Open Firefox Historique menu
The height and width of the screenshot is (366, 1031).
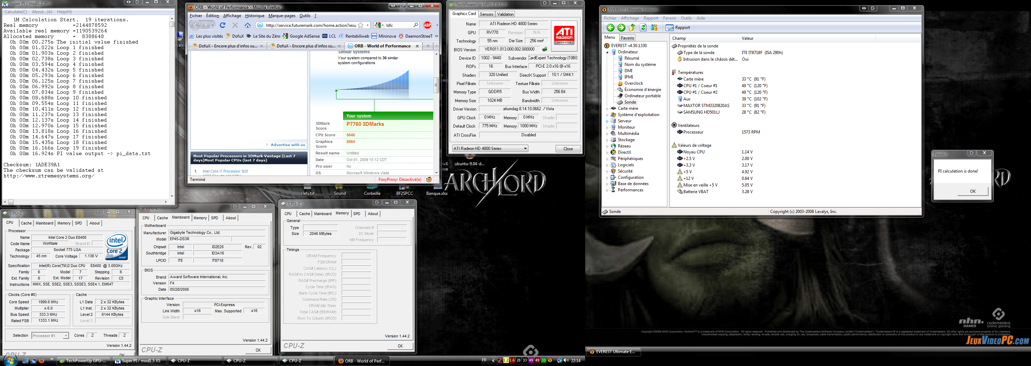[x=255, y=16]
